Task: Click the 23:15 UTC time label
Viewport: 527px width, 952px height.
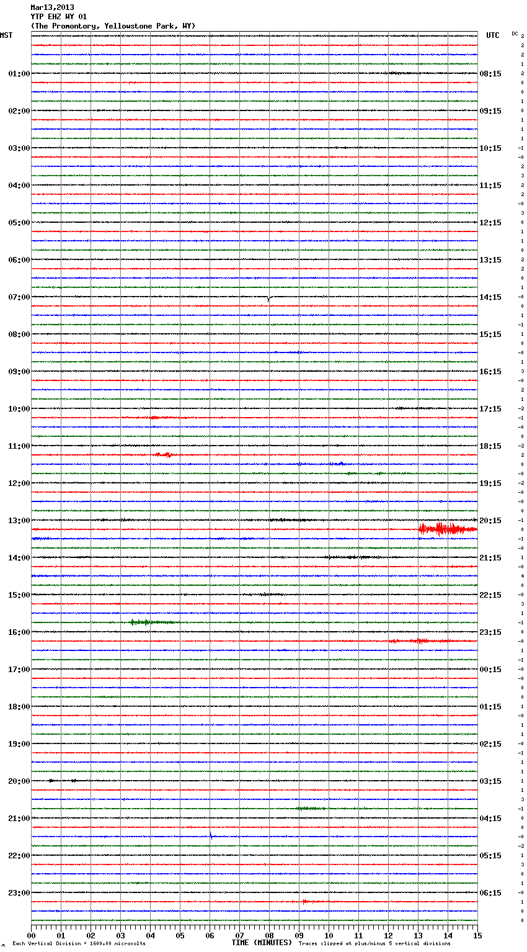Action: click(x=490, y=632)
